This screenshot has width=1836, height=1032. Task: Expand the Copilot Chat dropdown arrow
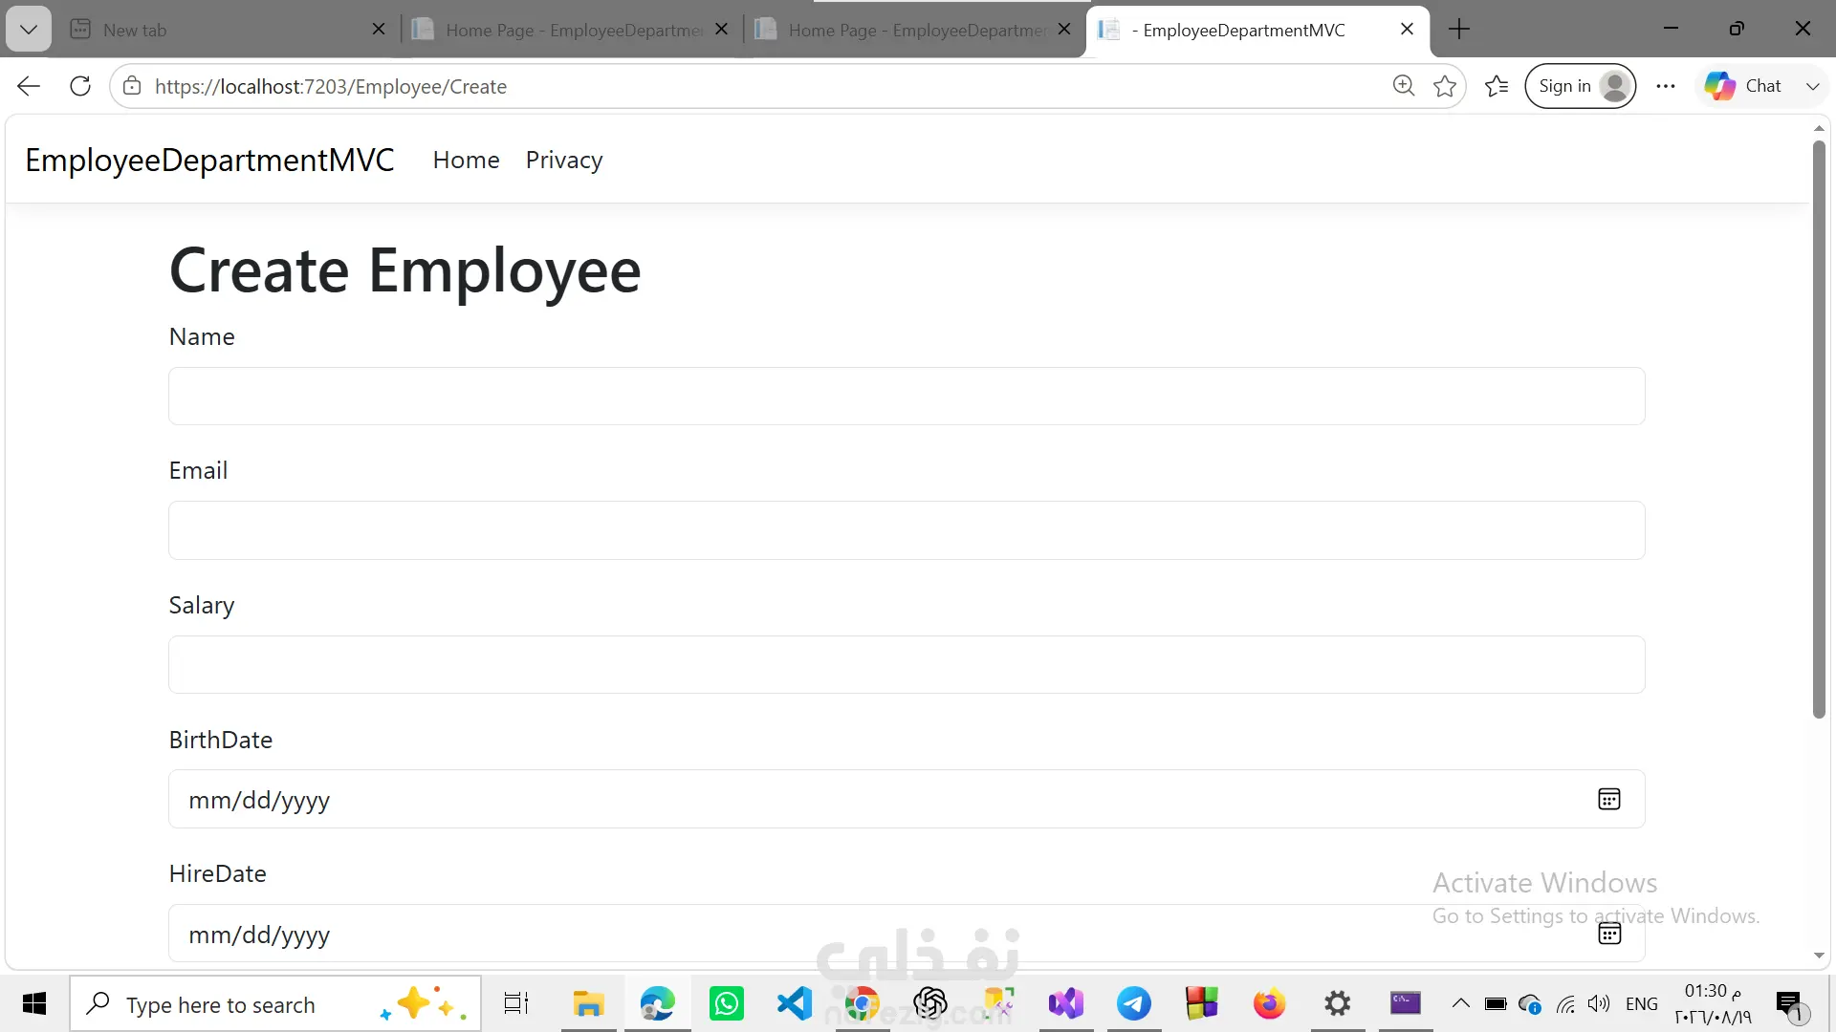pos(1812,86)
